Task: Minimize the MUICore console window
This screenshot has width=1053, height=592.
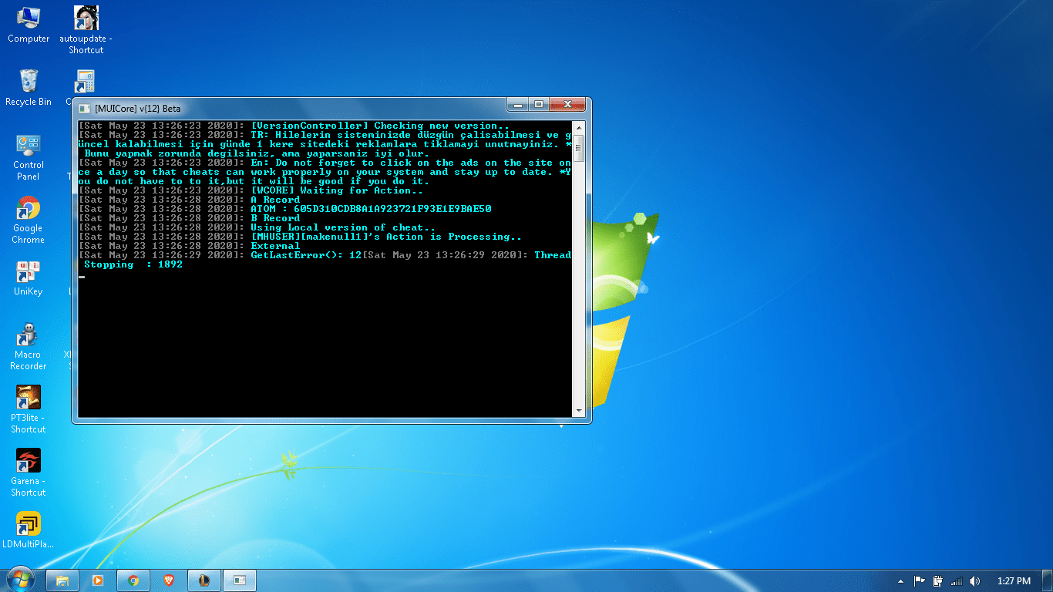Action: pyautogui.click(x=517, y=105)
